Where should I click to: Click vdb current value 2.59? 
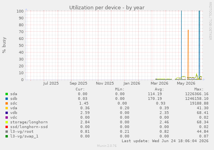(x=85, y=113)
